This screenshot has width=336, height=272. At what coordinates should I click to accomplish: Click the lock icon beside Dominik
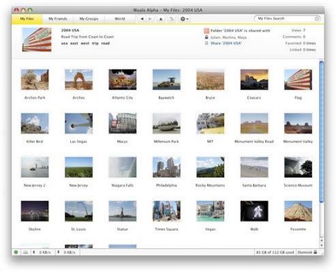pyautogui.click(x=315, y=252)
